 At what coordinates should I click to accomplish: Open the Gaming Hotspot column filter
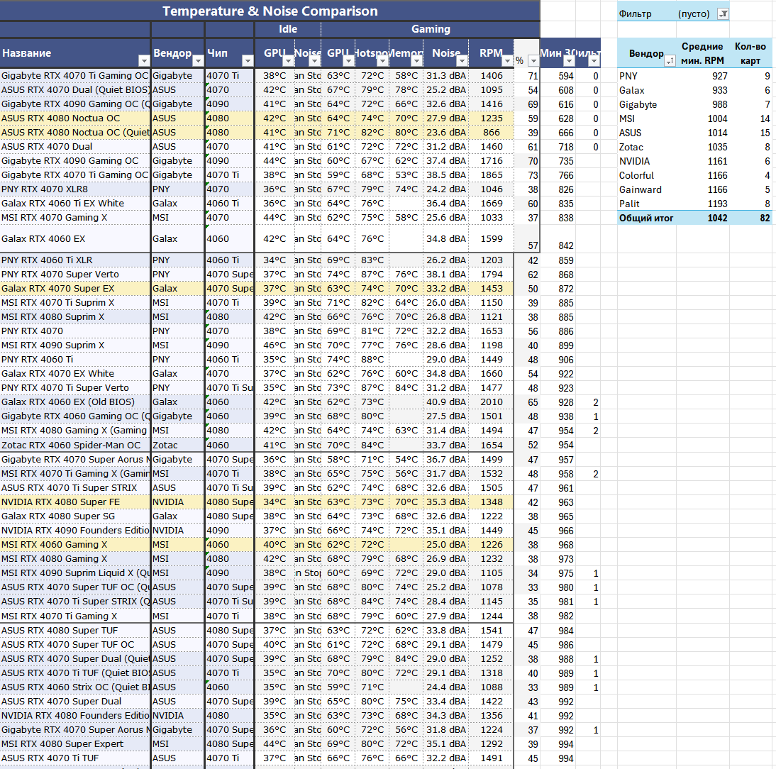tap(382, 61)
